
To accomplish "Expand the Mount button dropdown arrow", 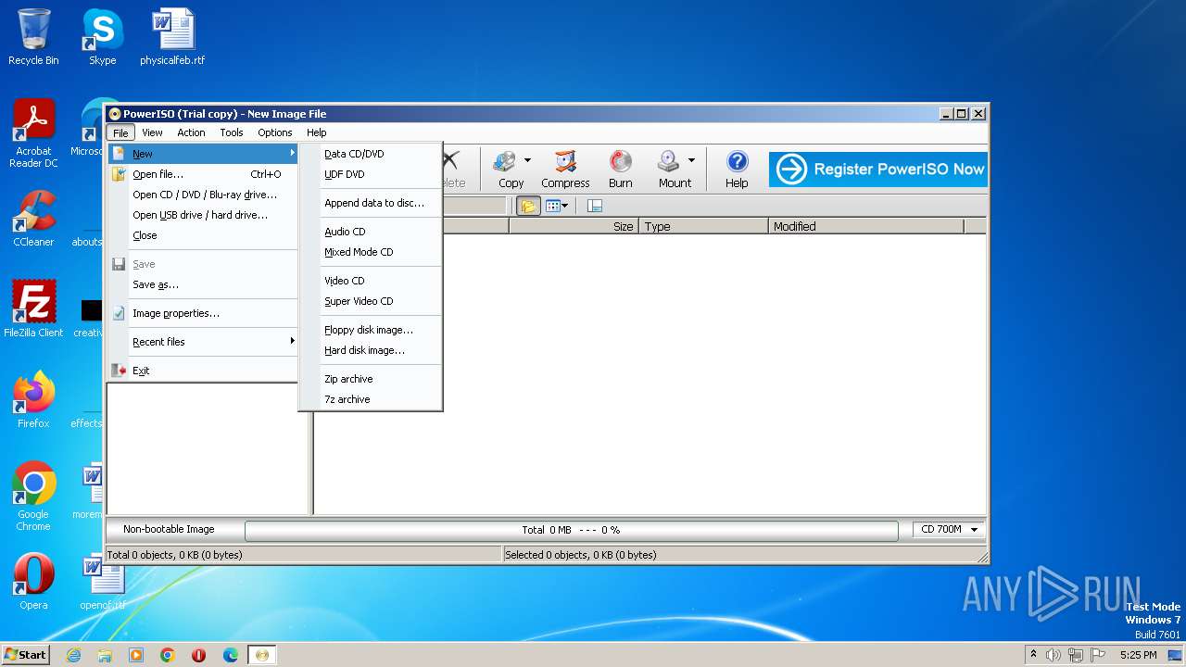I will click(691, 160).
